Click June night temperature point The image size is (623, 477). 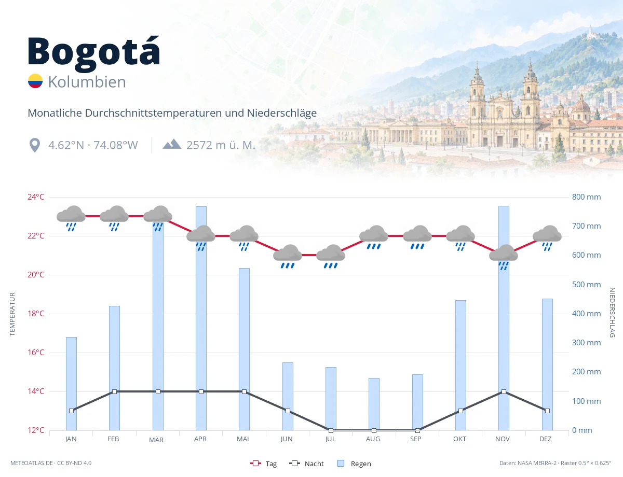tap(288, 411)
